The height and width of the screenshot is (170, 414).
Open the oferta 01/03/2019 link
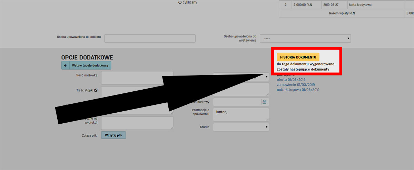tap(296, 79)
